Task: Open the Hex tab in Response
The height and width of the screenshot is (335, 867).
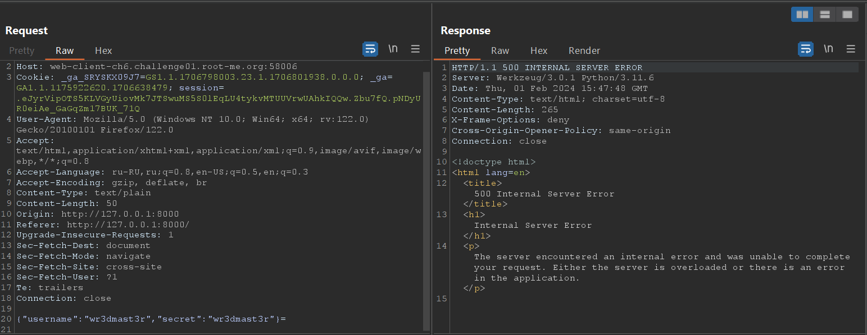Action: (539, 51)
